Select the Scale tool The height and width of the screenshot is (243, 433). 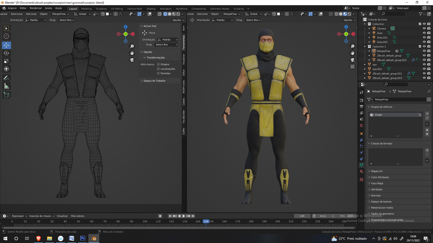(x=6, y=61)
